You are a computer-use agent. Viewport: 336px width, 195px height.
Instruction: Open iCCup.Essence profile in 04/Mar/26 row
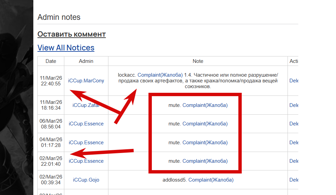tap(86, 143)
